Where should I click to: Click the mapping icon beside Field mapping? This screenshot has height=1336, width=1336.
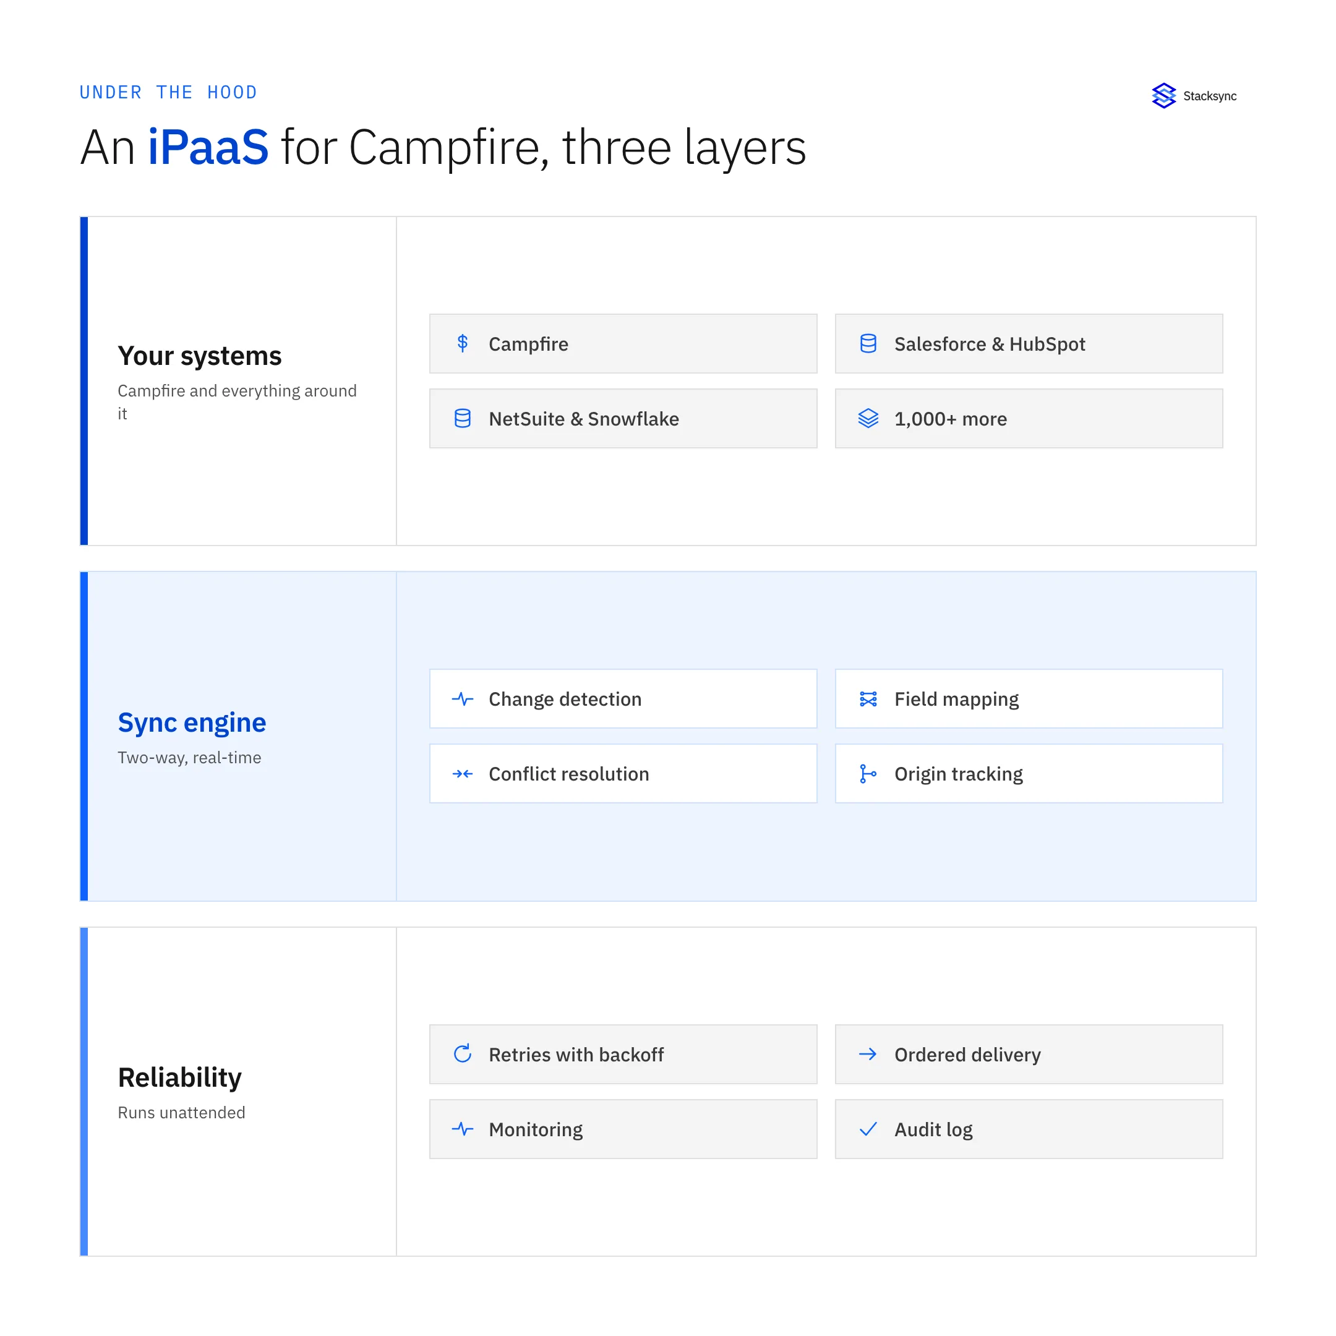coord(868,699)
